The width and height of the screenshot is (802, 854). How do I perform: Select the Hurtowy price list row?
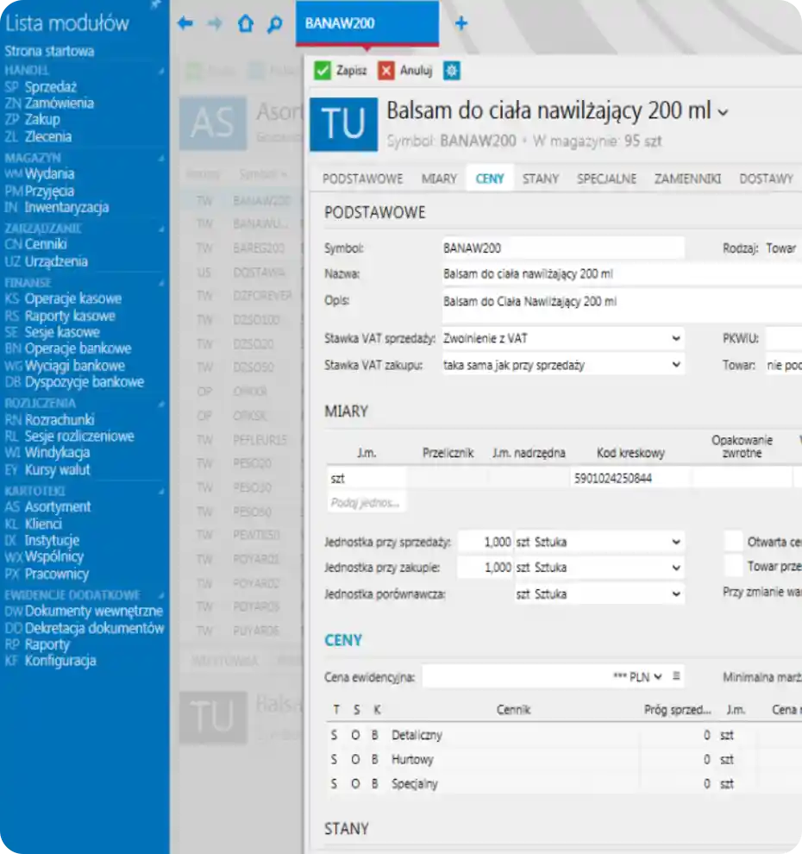[x=563, y=759]
